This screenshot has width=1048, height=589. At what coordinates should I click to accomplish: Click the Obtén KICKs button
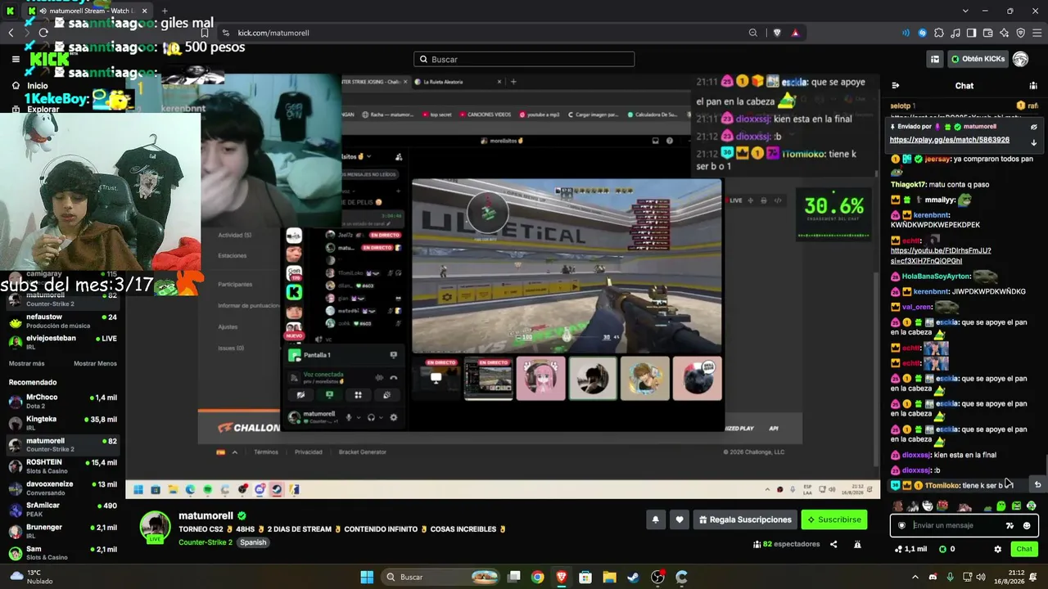[x=977, y=59]
